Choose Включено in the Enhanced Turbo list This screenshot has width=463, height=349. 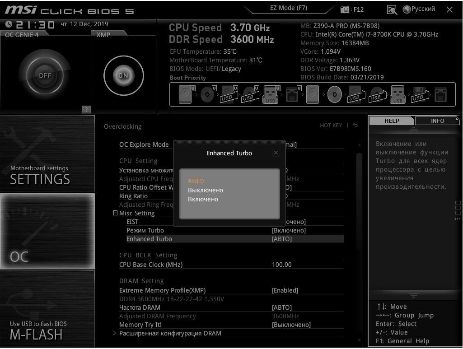[203, 199]
